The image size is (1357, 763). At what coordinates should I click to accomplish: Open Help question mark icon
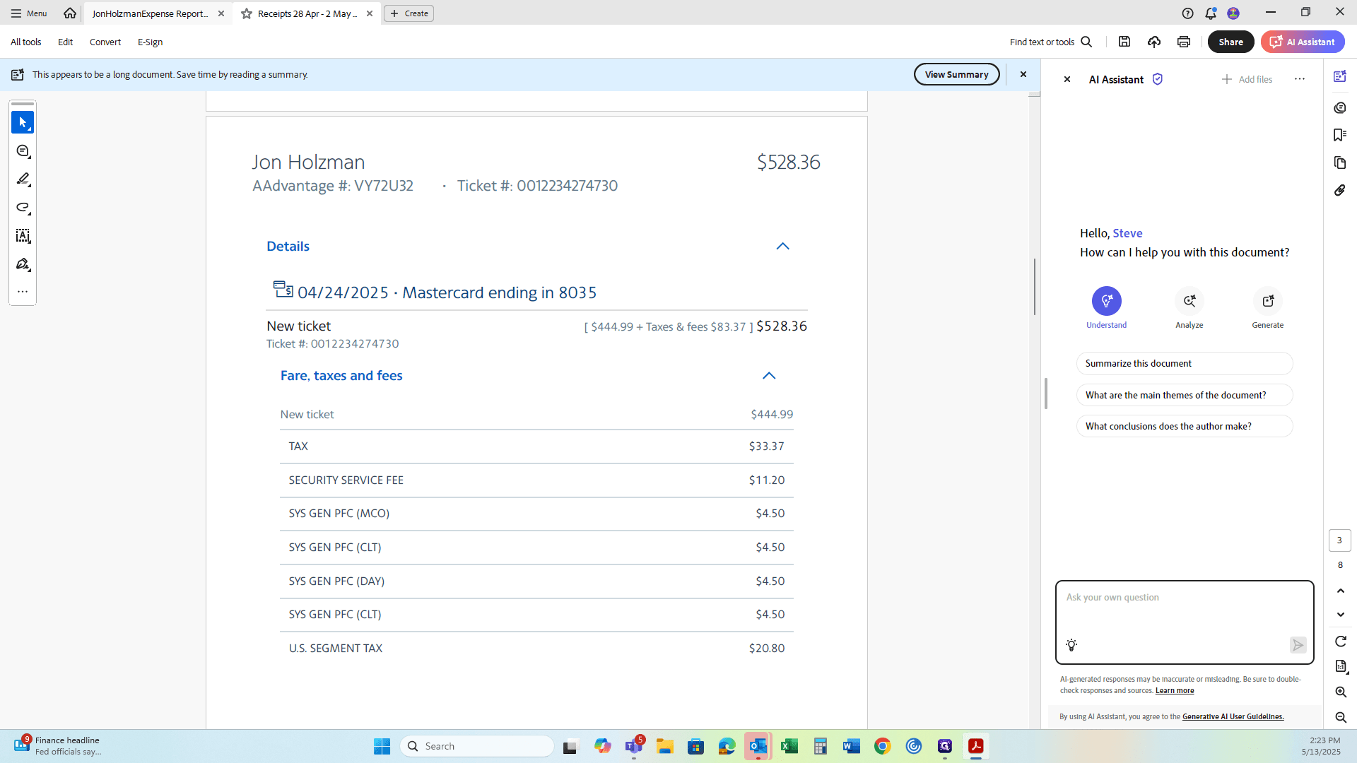[1188, 13]
